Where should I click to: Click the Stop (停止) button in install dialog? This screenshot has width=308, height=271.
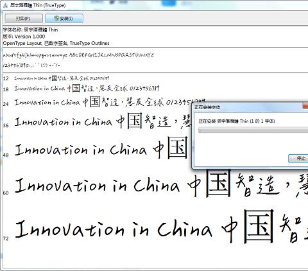298,159
